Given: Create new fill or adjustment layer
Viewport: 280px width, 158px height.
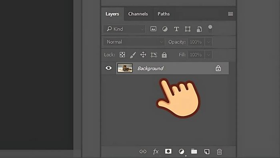Looking at the screenshot, I should click(182, 152).
